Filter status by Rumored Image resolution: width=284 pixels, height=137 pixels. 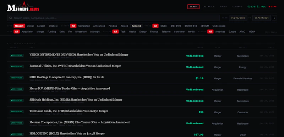pos(136,26)
